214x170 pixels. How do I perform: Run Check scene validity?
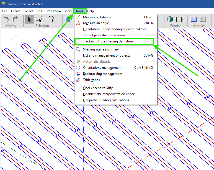click(116, 88)
